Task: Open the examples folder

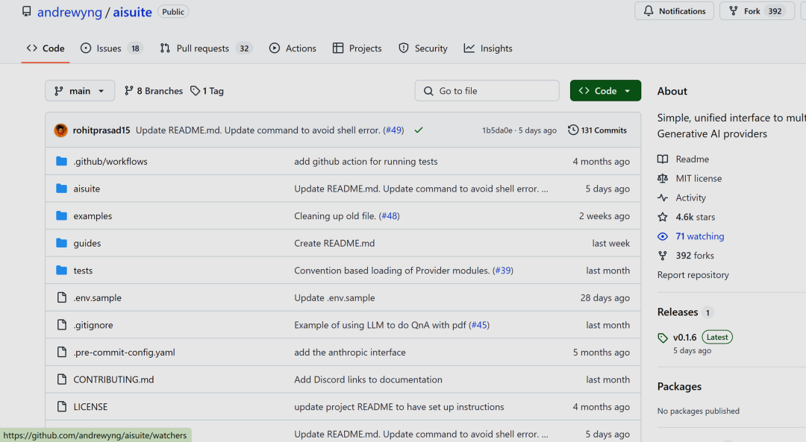Action: [93, 215]
